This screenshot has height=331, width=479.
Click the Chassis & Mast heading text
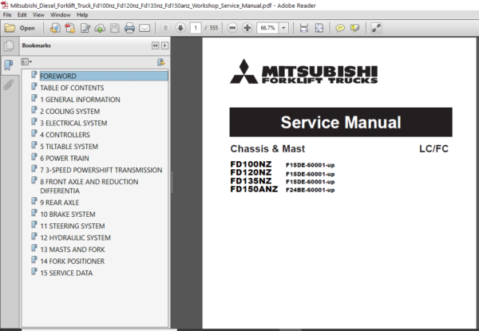(x=267, y=148)
